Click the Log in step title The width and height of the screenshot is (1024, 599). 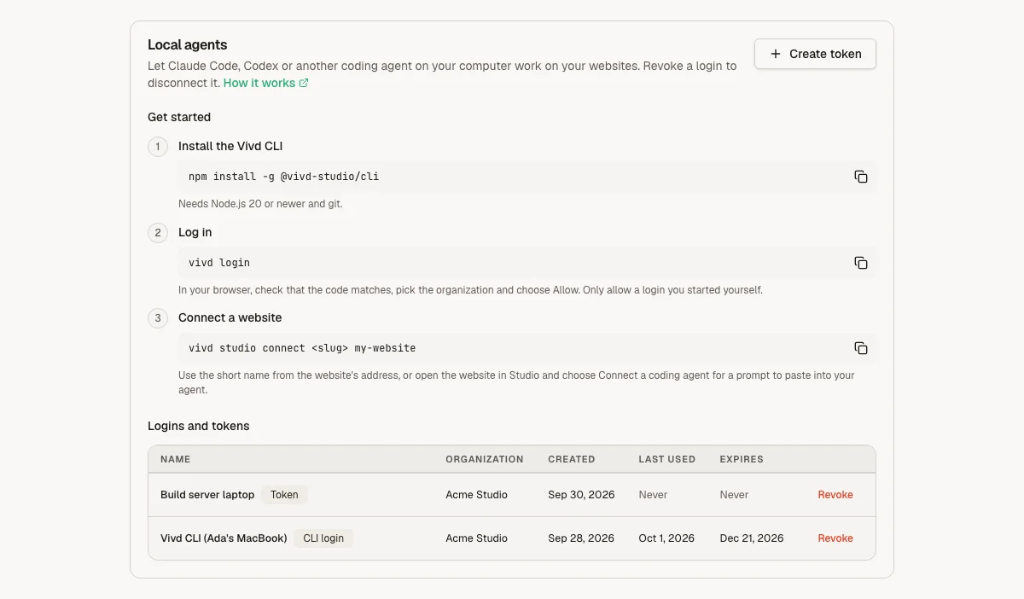click(195, 232)
